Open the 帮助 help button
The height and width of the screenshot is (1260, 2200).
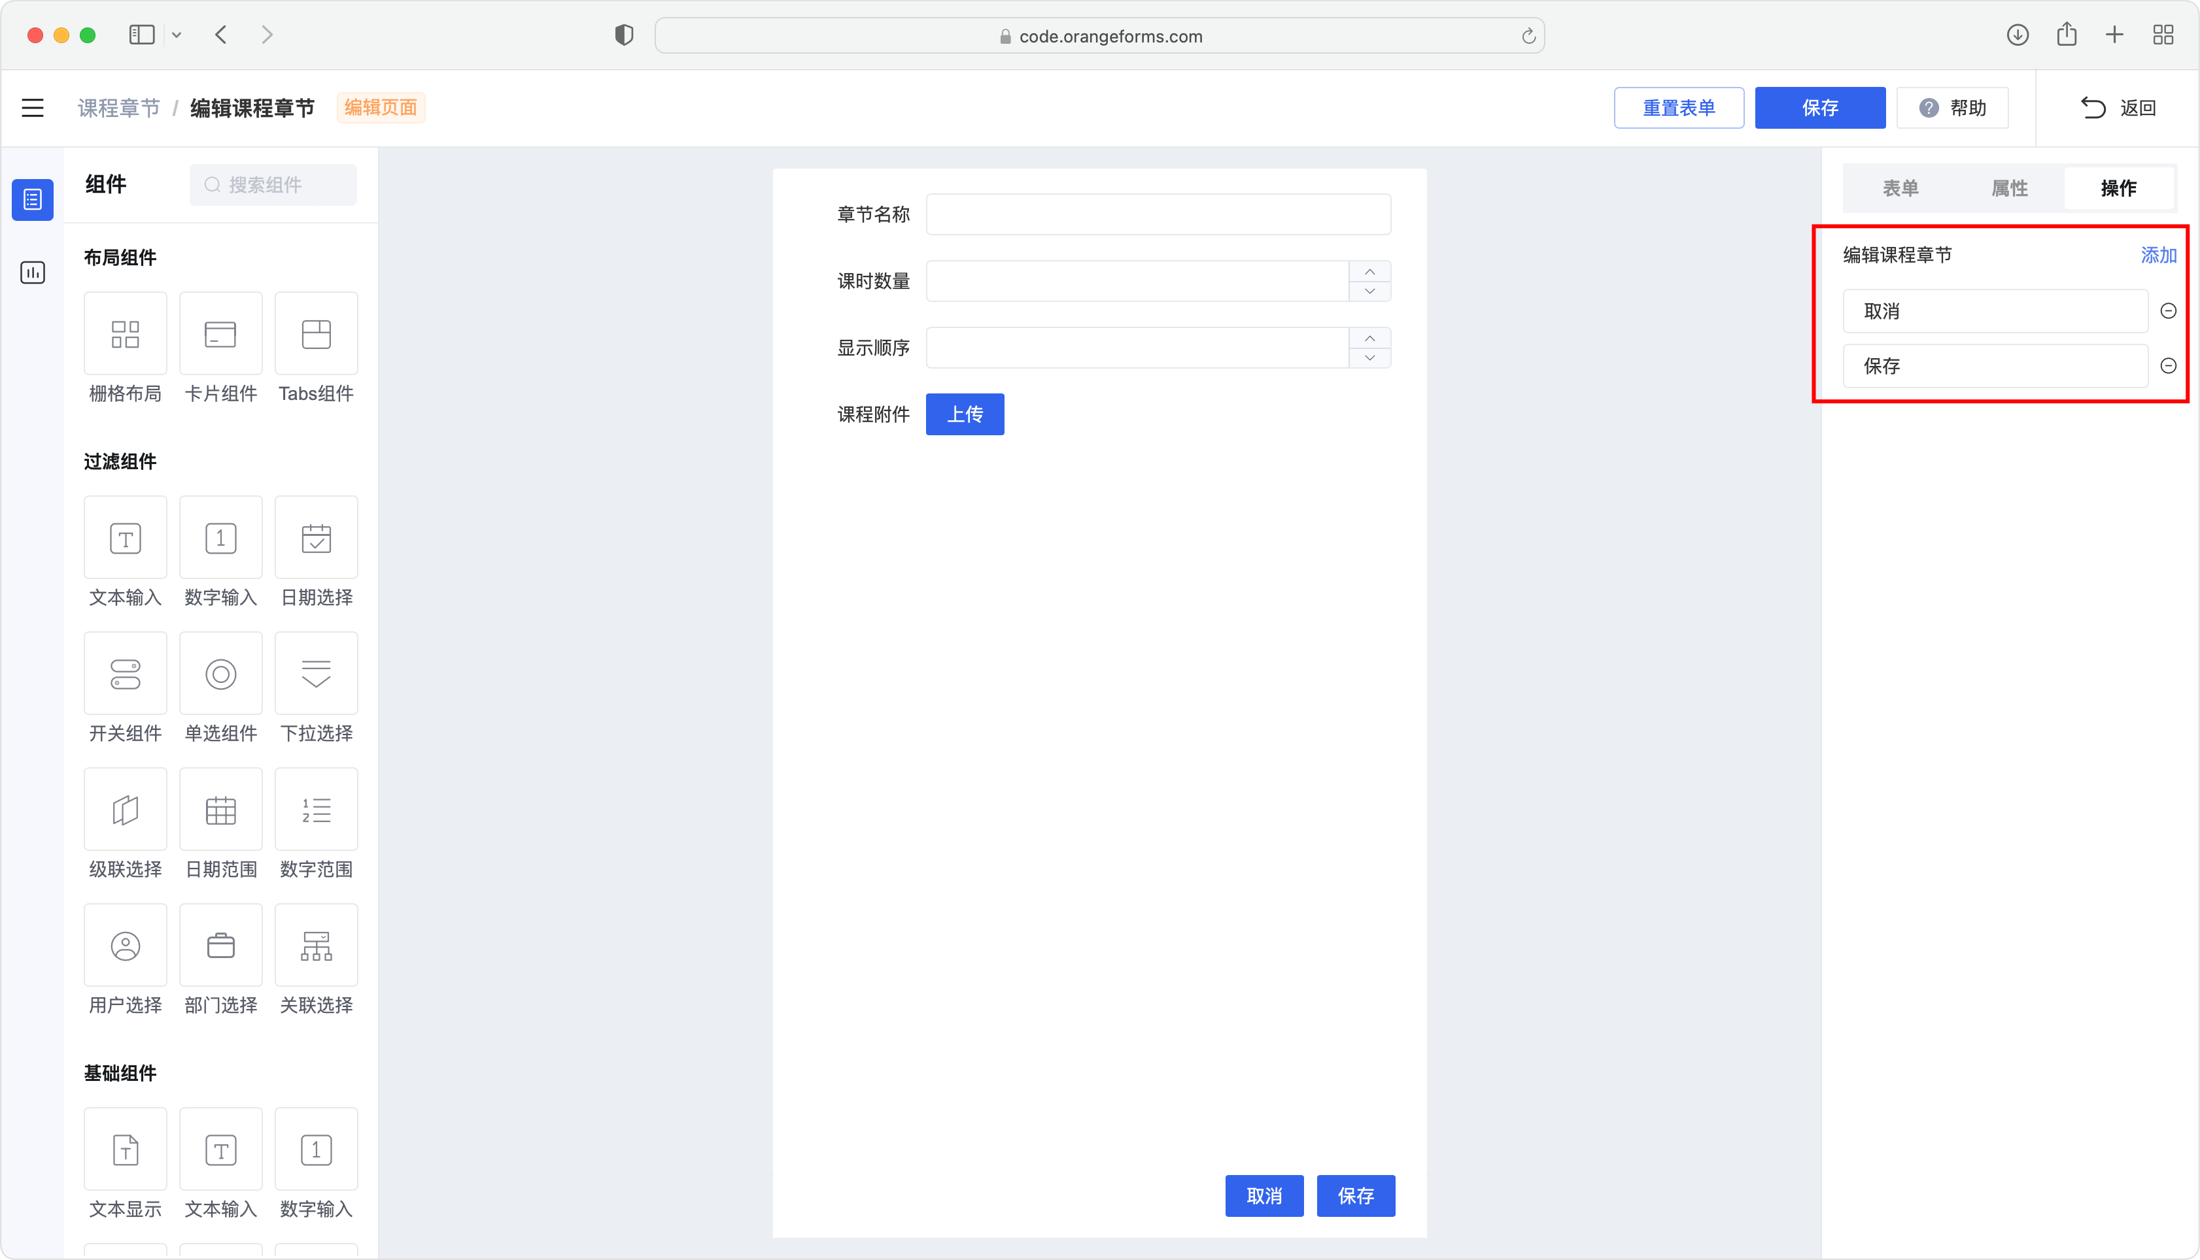(1952, 107)
